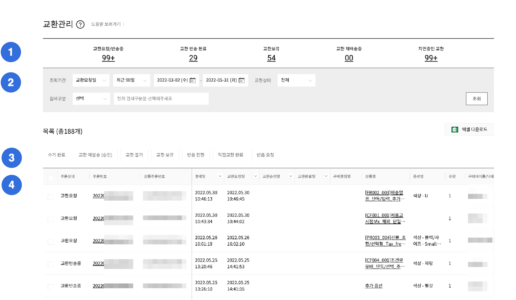This screenshot has width=516, height=300.
Task: Click the 교환보류 count 54
Action: [x=271, y=58]
